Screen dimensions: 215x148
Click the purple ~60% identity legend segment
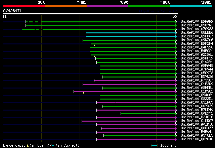[x=107, y=6]
